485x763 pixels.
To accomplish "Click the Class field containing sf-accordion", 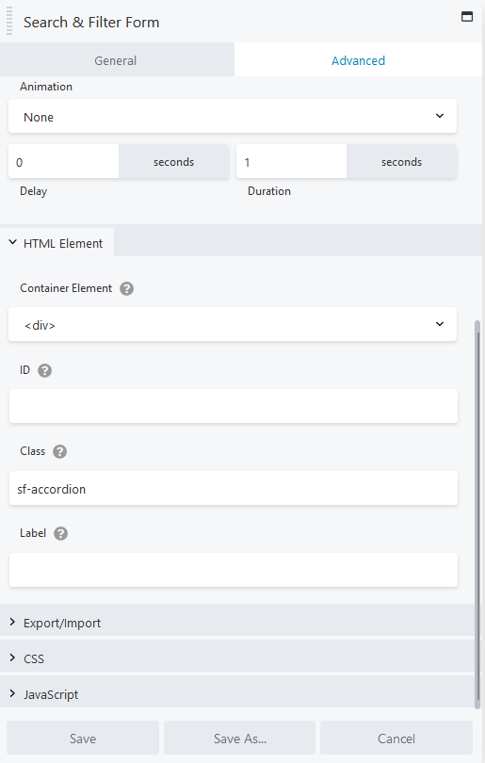I will click(234, 488).
